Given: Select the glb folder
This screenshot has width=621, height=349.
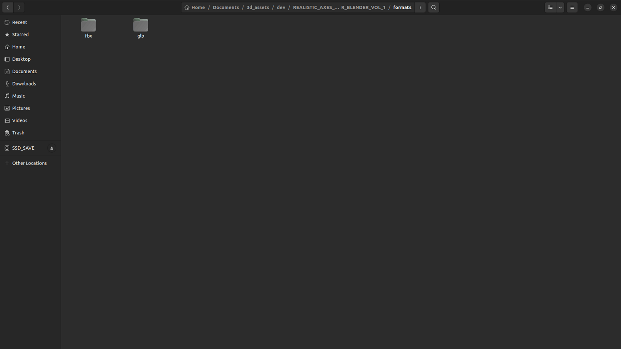Looking at the screenshot, I should (x=141, y=28).
